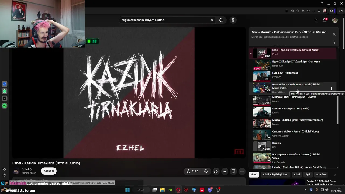
Task: Open options for Russ Millions International item
Action: click(331, 88)
